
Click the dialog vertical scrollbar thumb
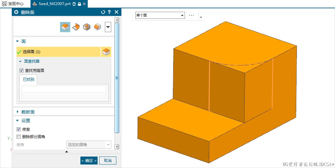click(x=117, y=78)
